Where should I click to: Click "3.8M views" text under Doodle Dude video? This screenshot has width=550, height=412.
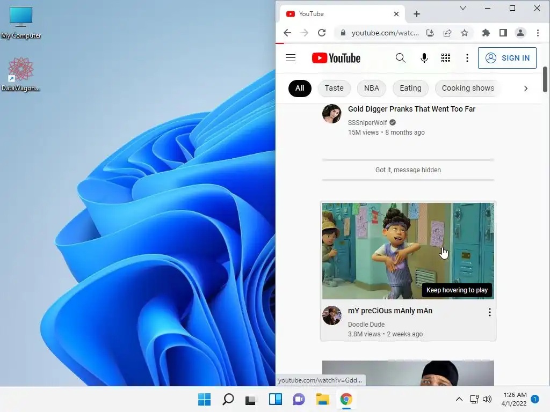click(364, 334)
